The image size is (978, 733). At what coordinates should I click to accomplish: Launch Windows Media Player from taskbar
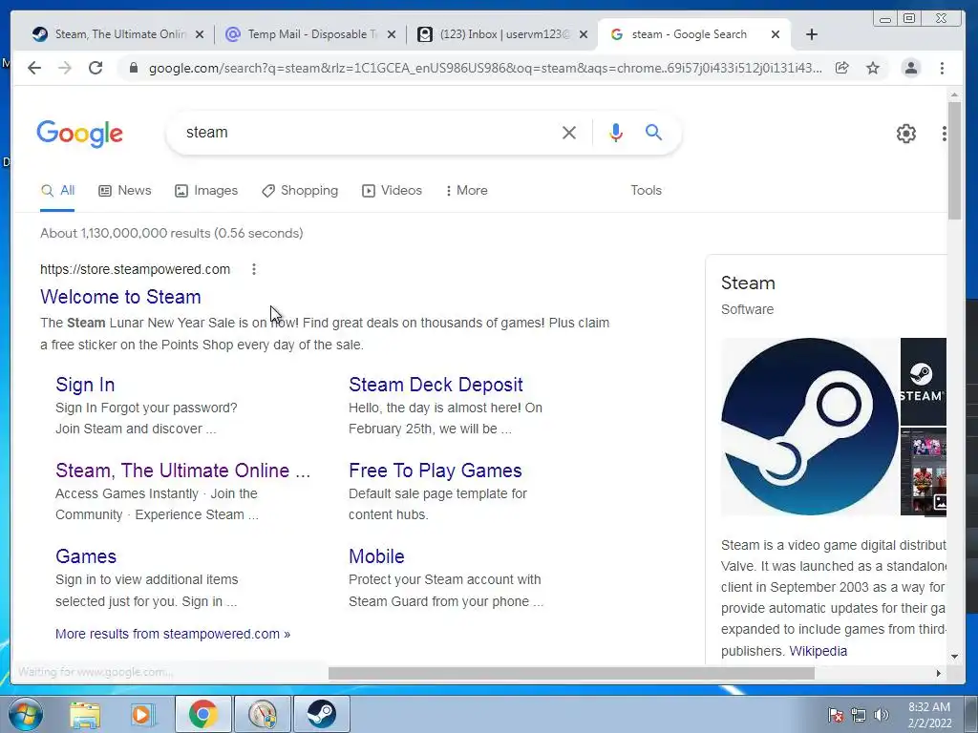point(141,714)
